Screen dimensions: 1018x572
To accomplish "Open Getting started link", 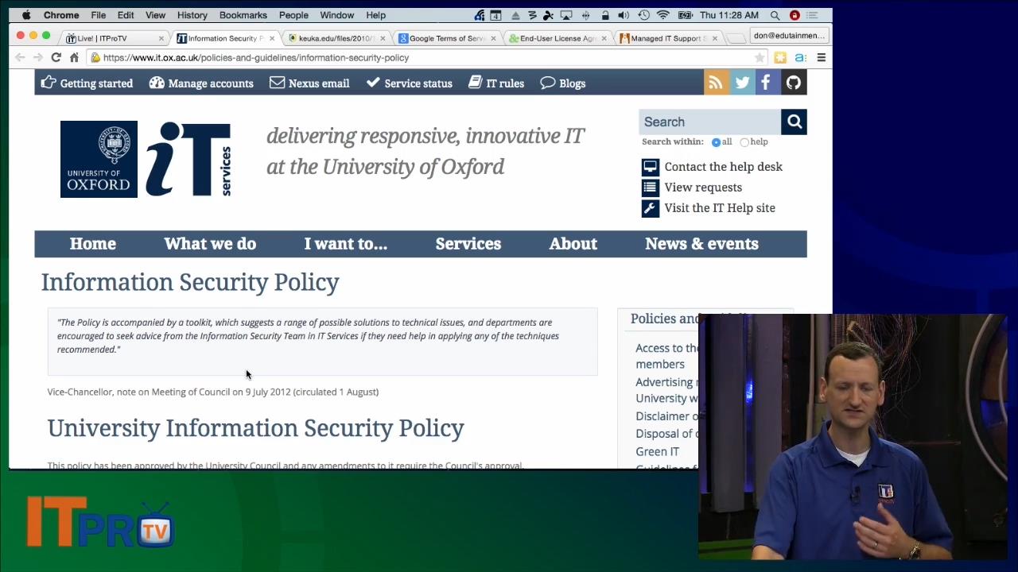I will [87, 83].
